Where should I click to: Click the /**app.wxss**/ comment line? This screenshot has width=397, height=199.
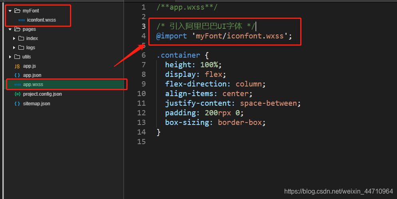tap(187, 7)
